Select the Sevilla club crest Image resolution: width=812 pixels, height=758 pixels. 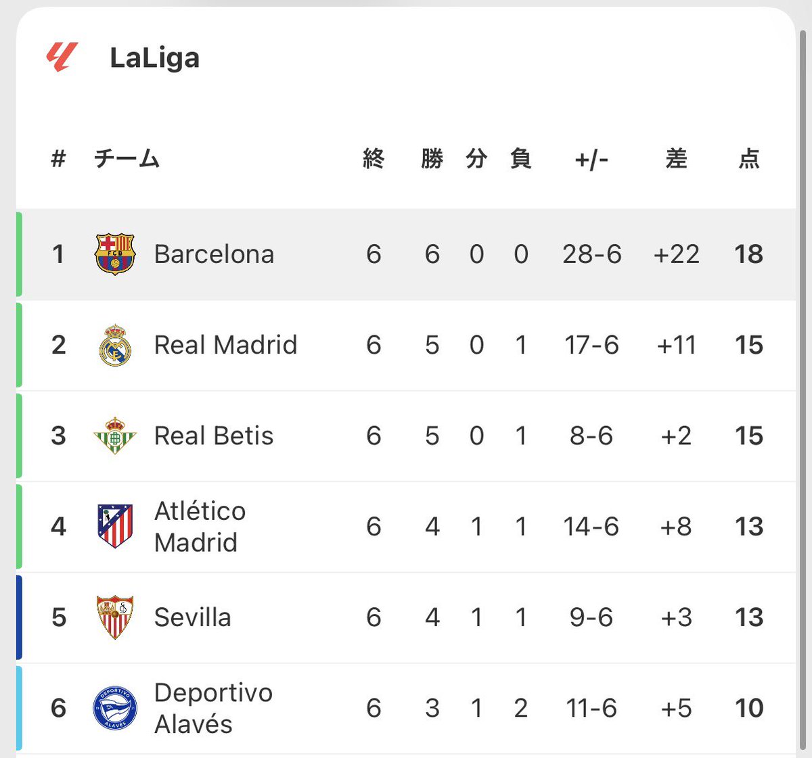(115, 617)
